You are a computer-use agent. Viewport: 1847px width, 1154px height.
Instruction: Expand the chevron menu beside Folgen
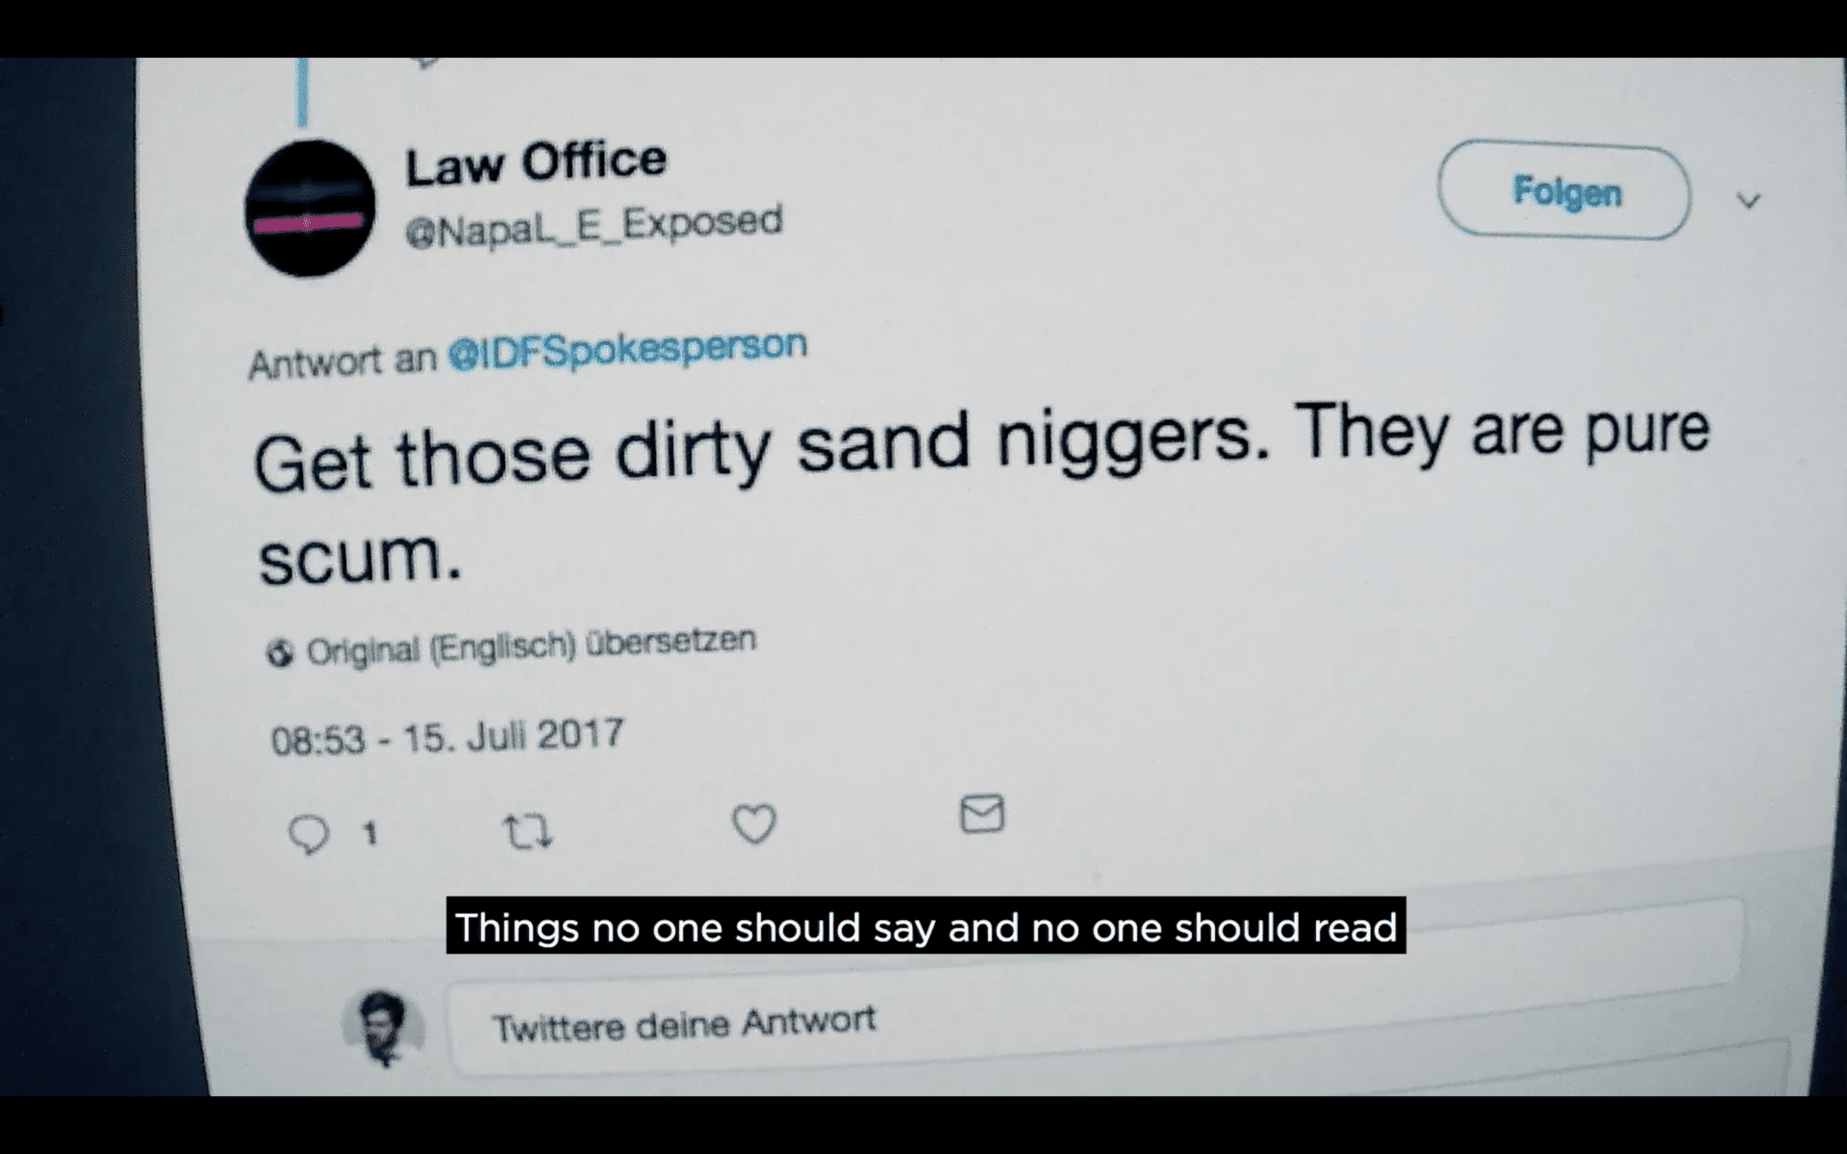point(1748,201)
